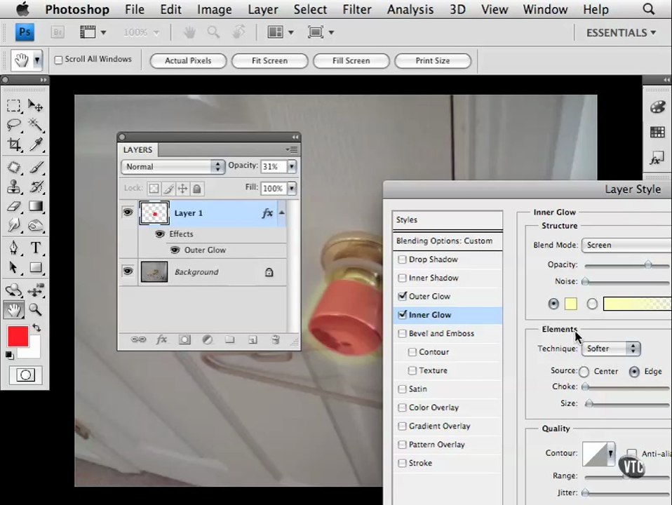Open the Swatches panel icon

tap(657, 133)
